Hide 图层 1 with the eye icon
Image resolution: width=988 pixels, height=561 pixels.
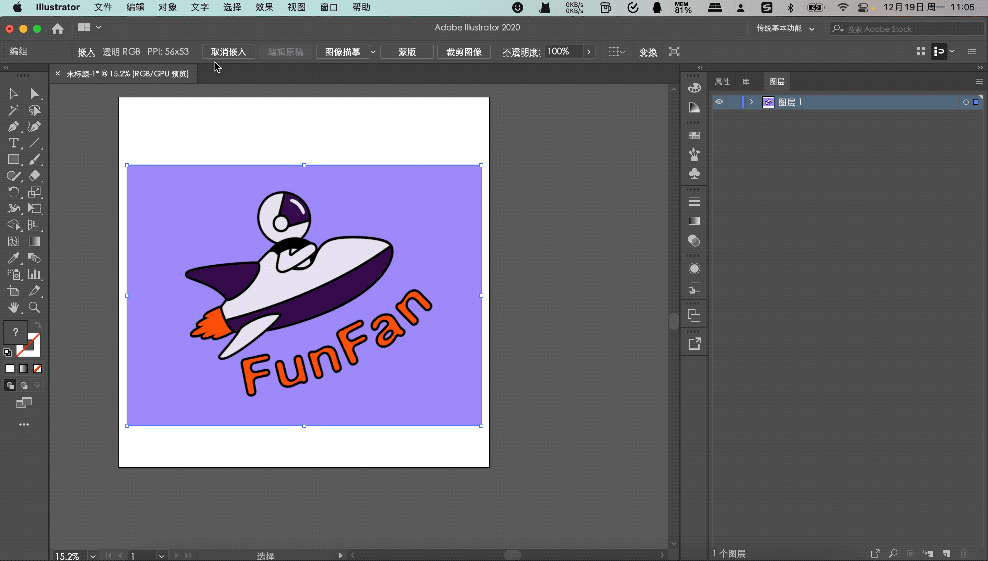pyautogui.click(x=719, y=102)
